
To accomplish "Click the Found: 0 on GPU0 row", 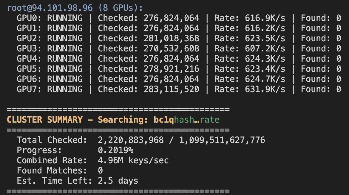I will (321, 18).
